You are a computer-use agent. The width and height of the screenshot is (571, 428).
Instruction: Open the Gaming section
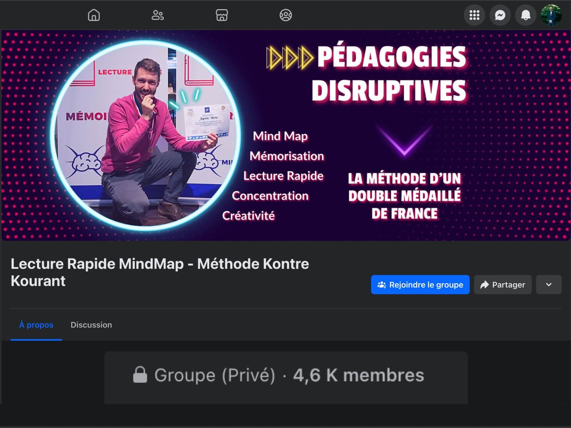click(286, 15)
